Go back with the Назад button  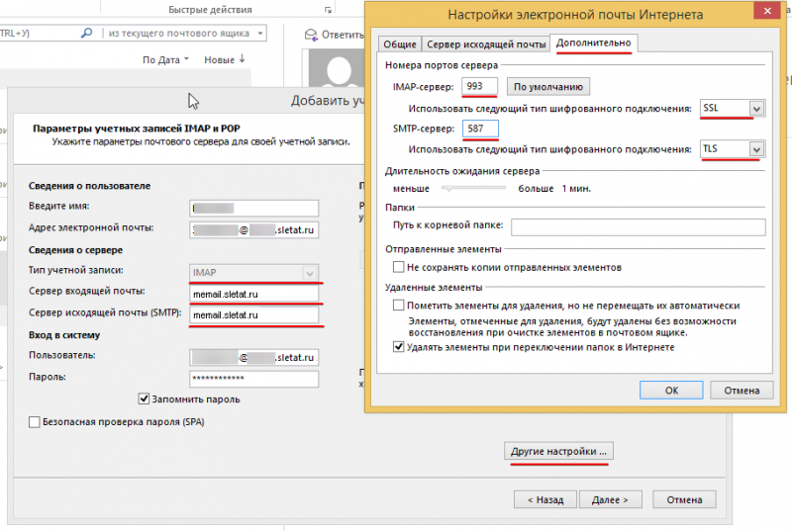[545, 499]
